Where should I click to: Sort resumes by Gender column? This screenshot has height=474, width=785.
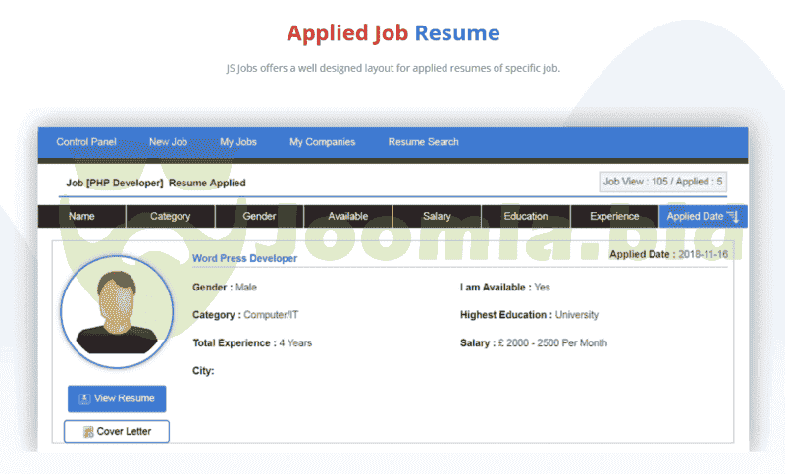coord(259,217)
